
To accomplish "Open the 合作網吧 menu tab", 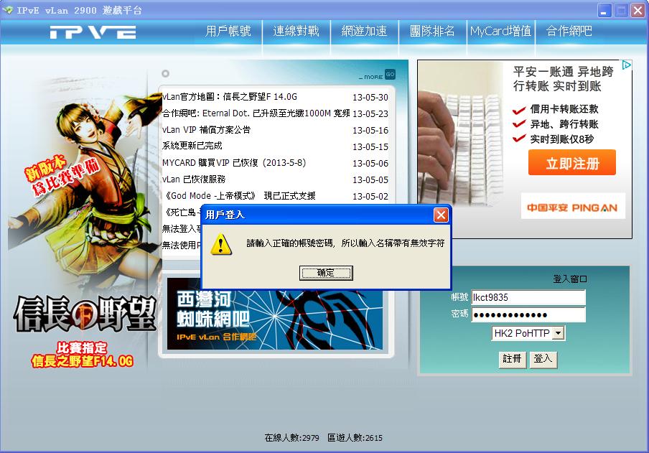I will pyautogui.click(x=569, y=31).
